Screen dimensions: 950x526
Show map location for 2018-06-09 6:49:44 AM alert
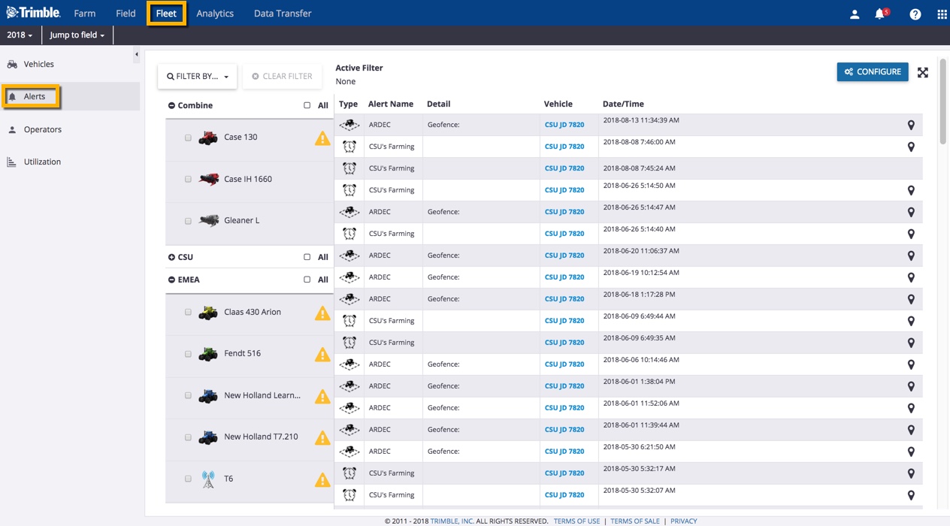[911, 322]
